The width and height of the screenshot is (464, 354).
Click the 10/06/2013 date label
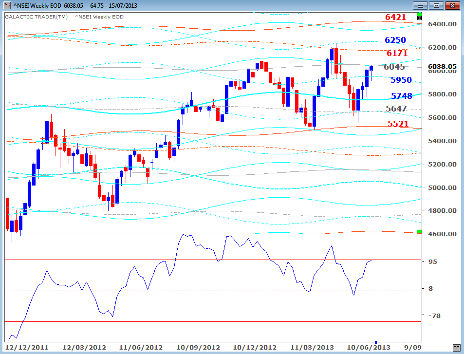369,348
